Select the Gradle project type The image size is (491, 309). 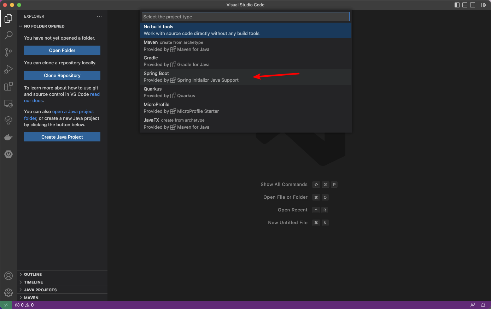pyautogui.click(x=246, y=61)
